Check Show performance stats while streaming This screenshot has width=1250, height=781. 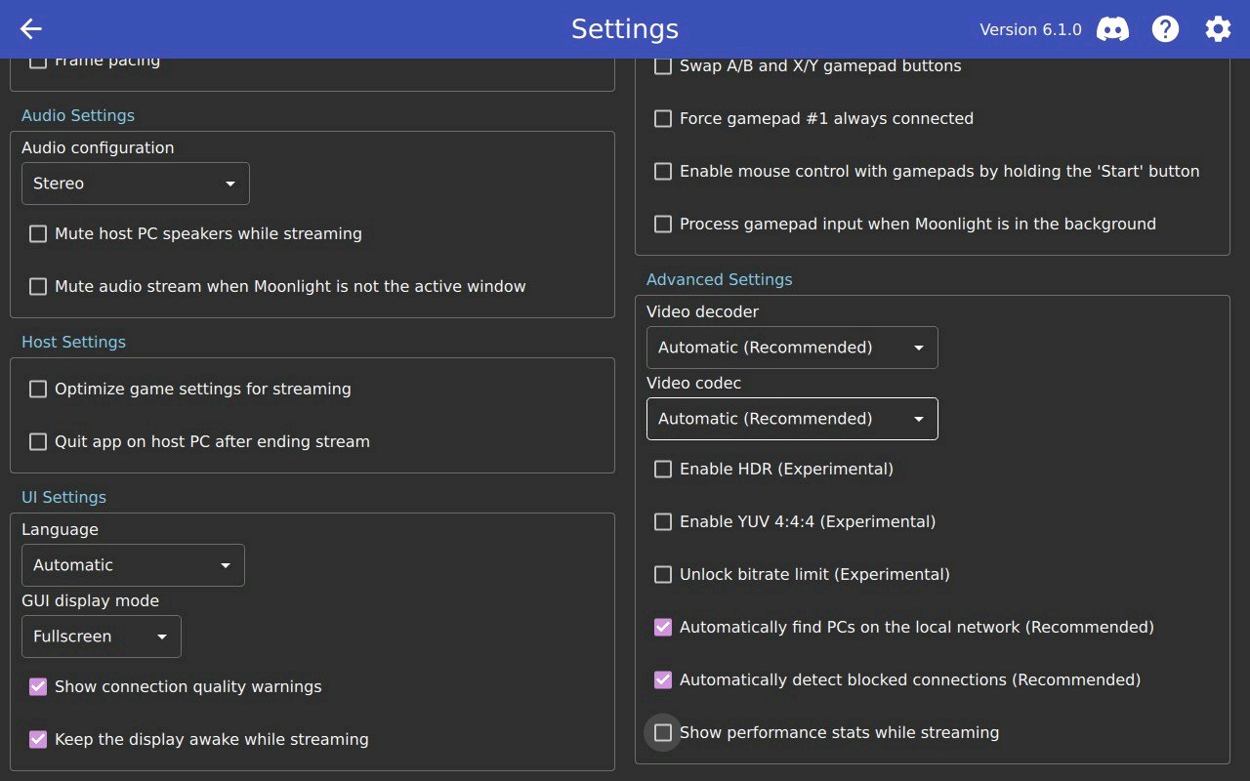click(x=663, y=733)
